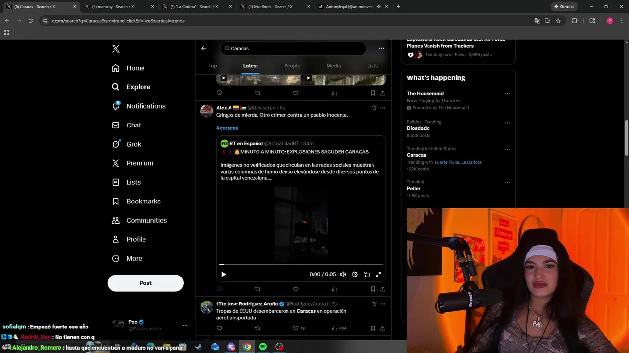Open account options next to Pao
Screen dimensions: 629x353
(185, 325)
